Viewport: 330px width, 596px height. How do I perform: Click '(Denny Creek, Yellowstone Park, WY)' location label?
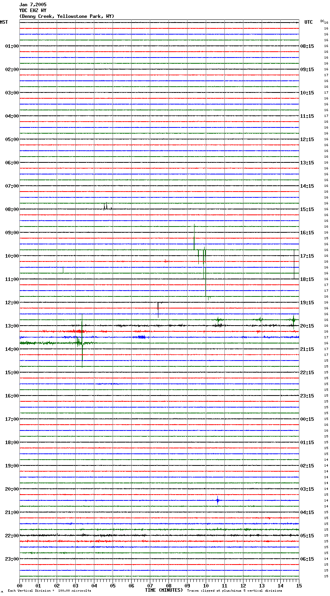click(x=66, y=16)
